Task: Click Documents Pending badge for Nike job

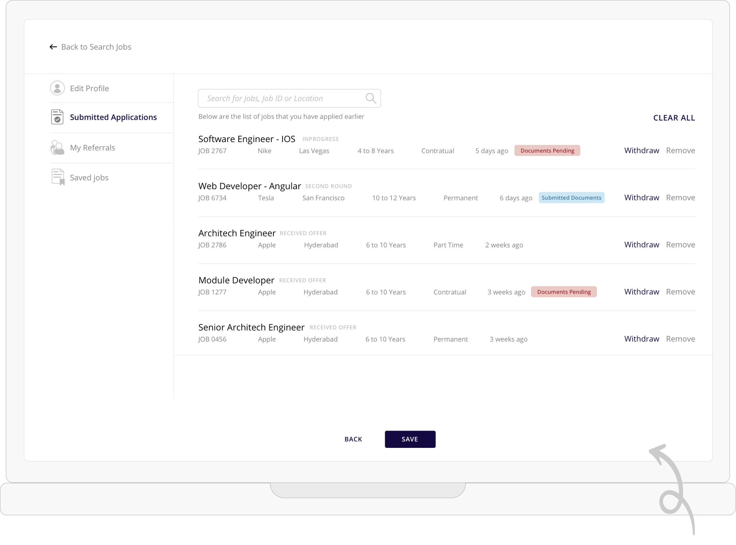Action: click(x=547, y=151)
